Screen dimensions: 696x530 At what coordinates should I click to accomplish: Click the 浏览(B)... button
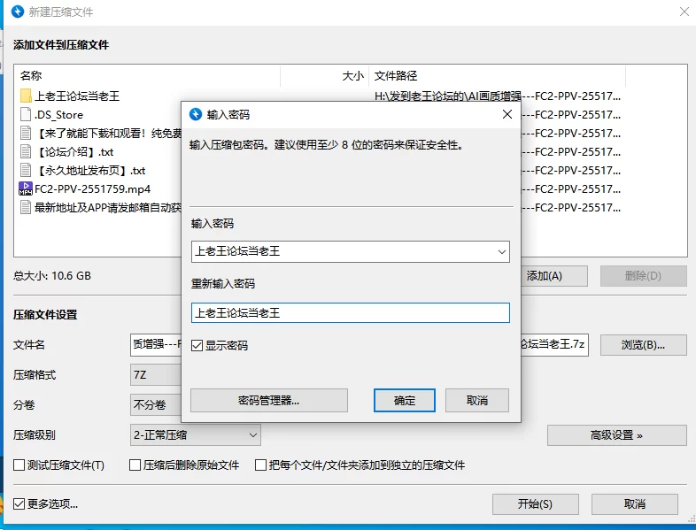tap(643, 344)
